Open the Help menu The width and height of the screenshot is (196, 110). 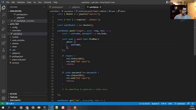click(55, 2)
